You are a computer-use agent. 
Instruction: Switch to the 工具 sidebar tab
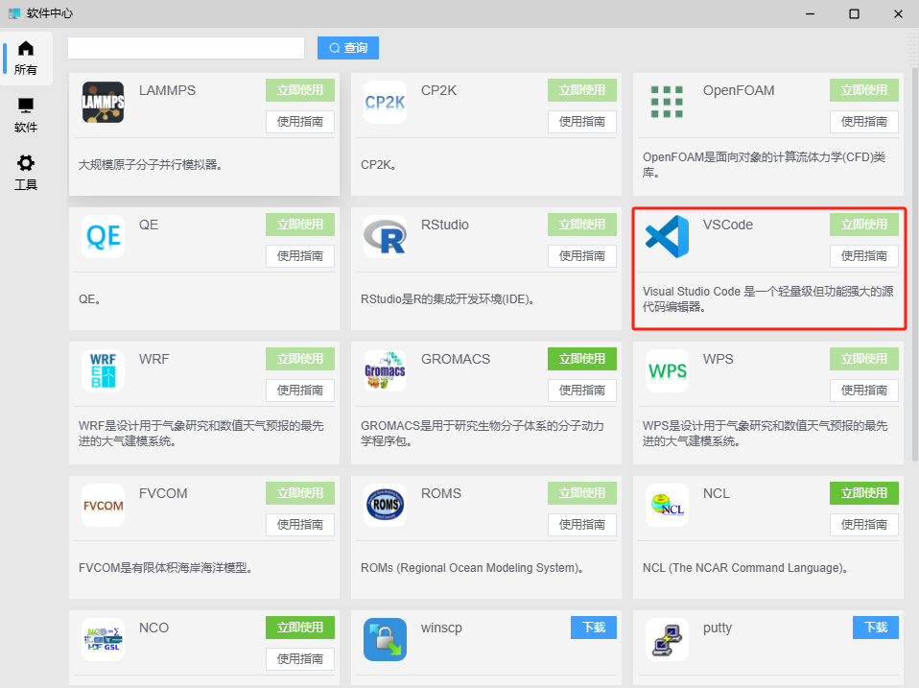tap(26, 173)
